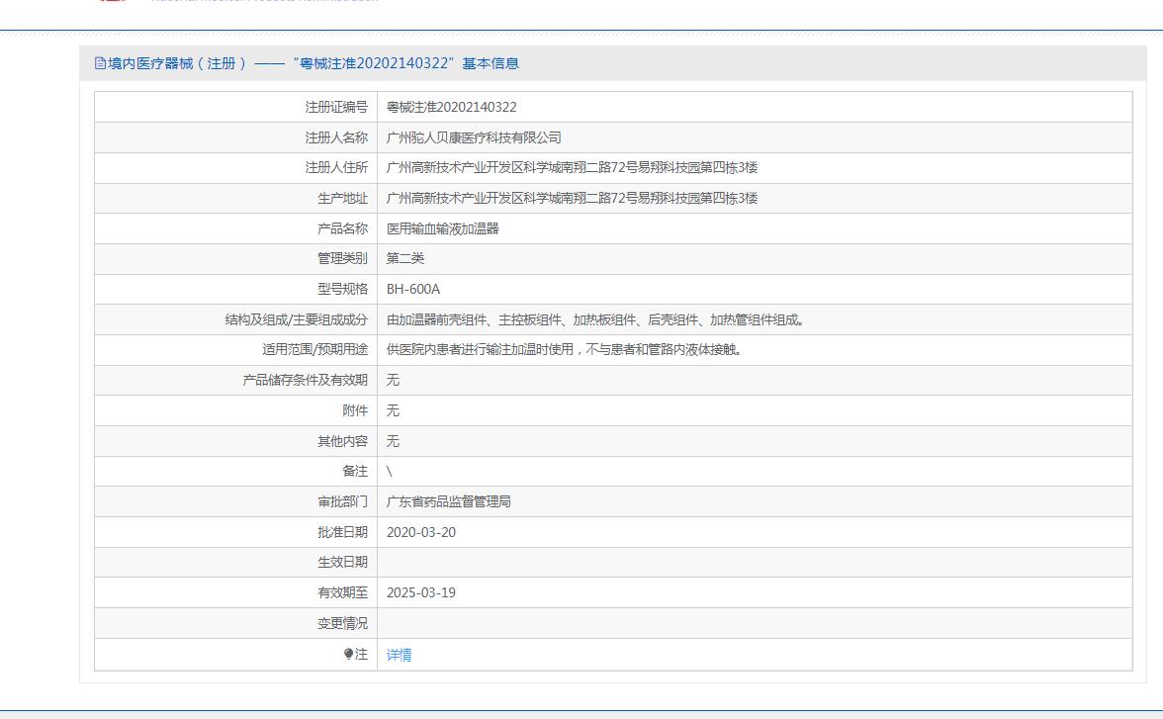Click the bulb icon next to 注
The width and height of the screenshot is (1163, 719).
(x=348, y=654)
